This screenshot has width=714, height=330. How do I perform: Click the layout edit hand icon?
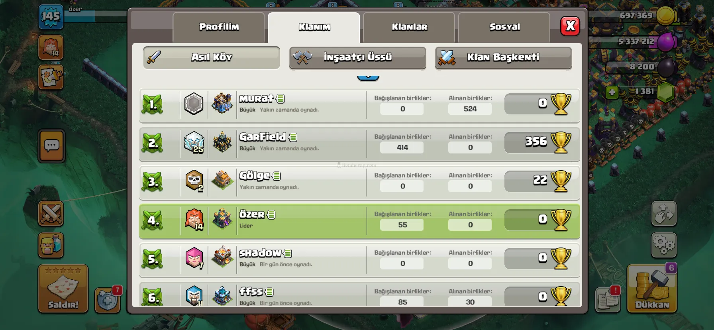pos(664,213)
